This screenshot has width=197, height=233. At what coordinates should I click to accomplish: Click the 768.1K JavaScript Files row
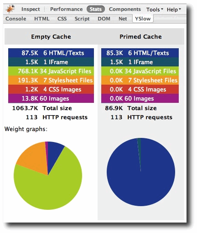coord(51,71)
